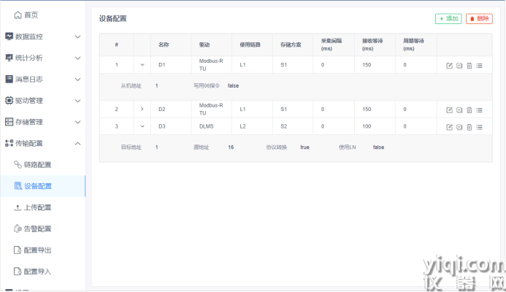
Task: Open the 上传配置 menu item
Action: click(x=43, y=207)
